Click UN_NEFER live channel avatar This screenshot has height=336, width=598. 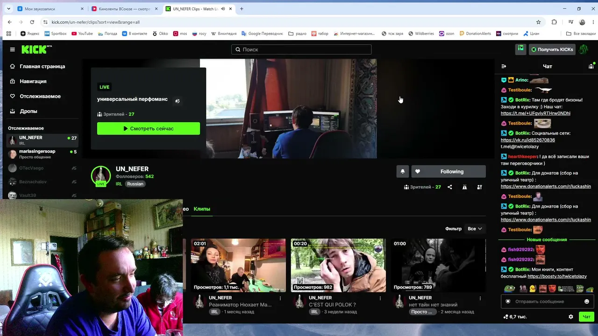tap(100, 176)
